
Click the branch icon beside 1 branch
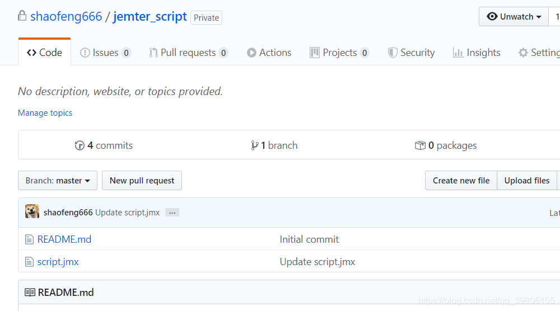click(x=255, y=145)
